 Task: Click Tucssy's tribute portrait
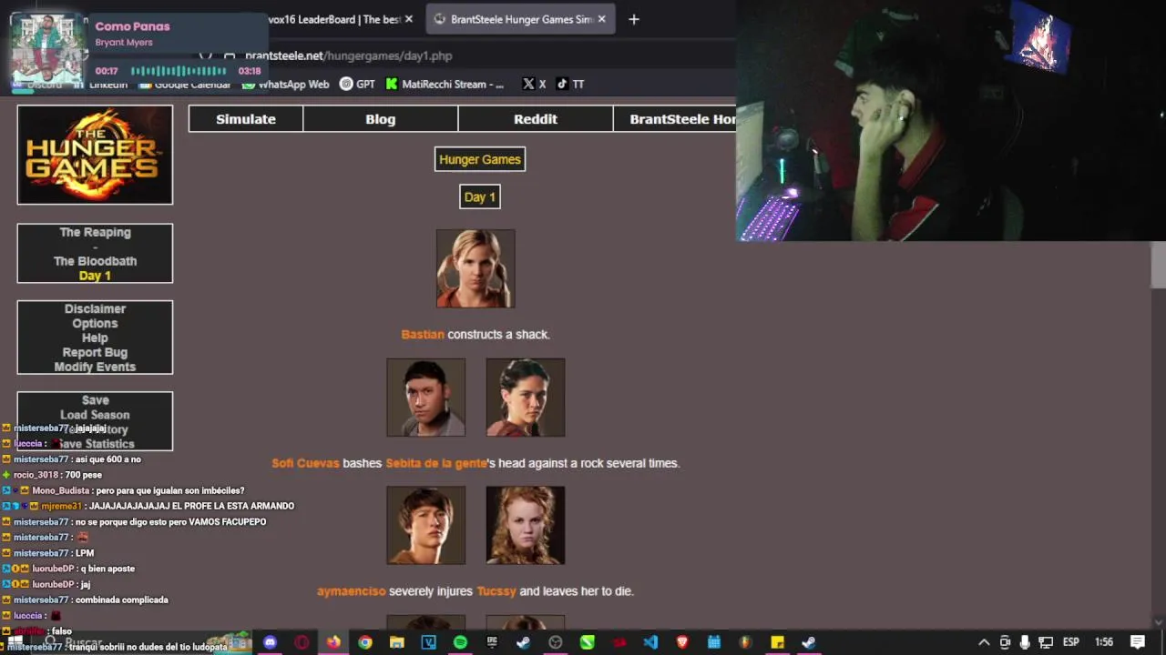coord(526,525)
